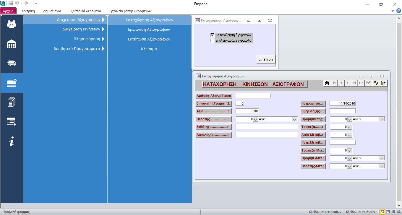Click the main window vertical scrollbar
Screen dimensions: 402x215
tap(399, 109)
